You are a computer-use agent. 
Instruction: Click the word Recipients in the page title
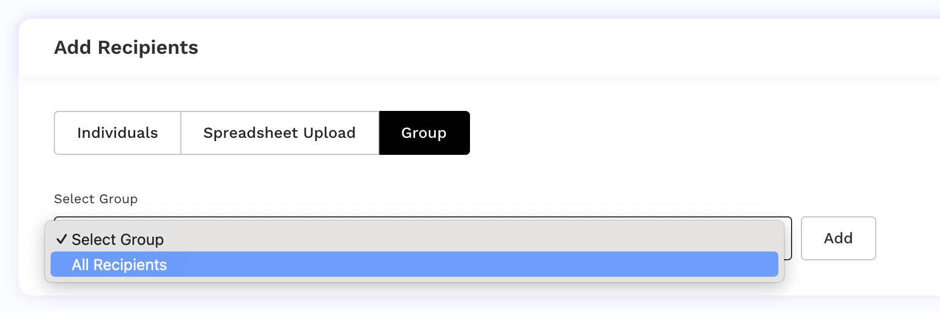click(148, 48)
